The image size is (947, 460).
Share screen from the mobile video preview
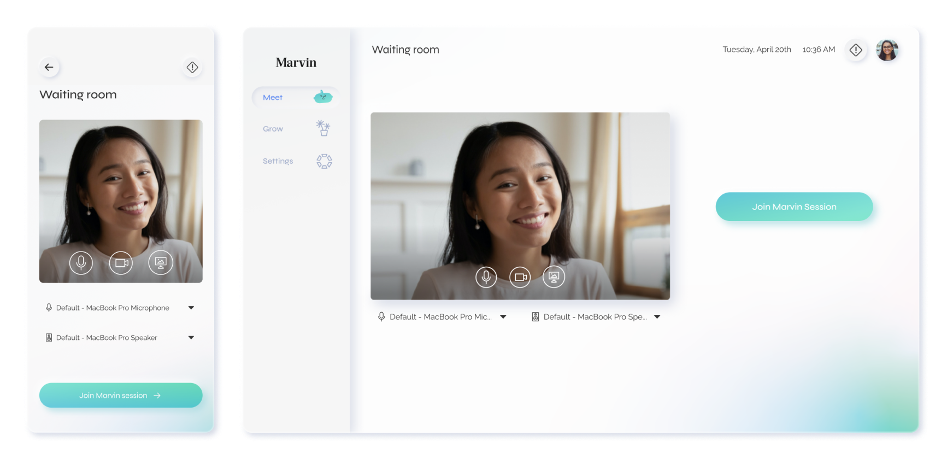click(161, 263)
